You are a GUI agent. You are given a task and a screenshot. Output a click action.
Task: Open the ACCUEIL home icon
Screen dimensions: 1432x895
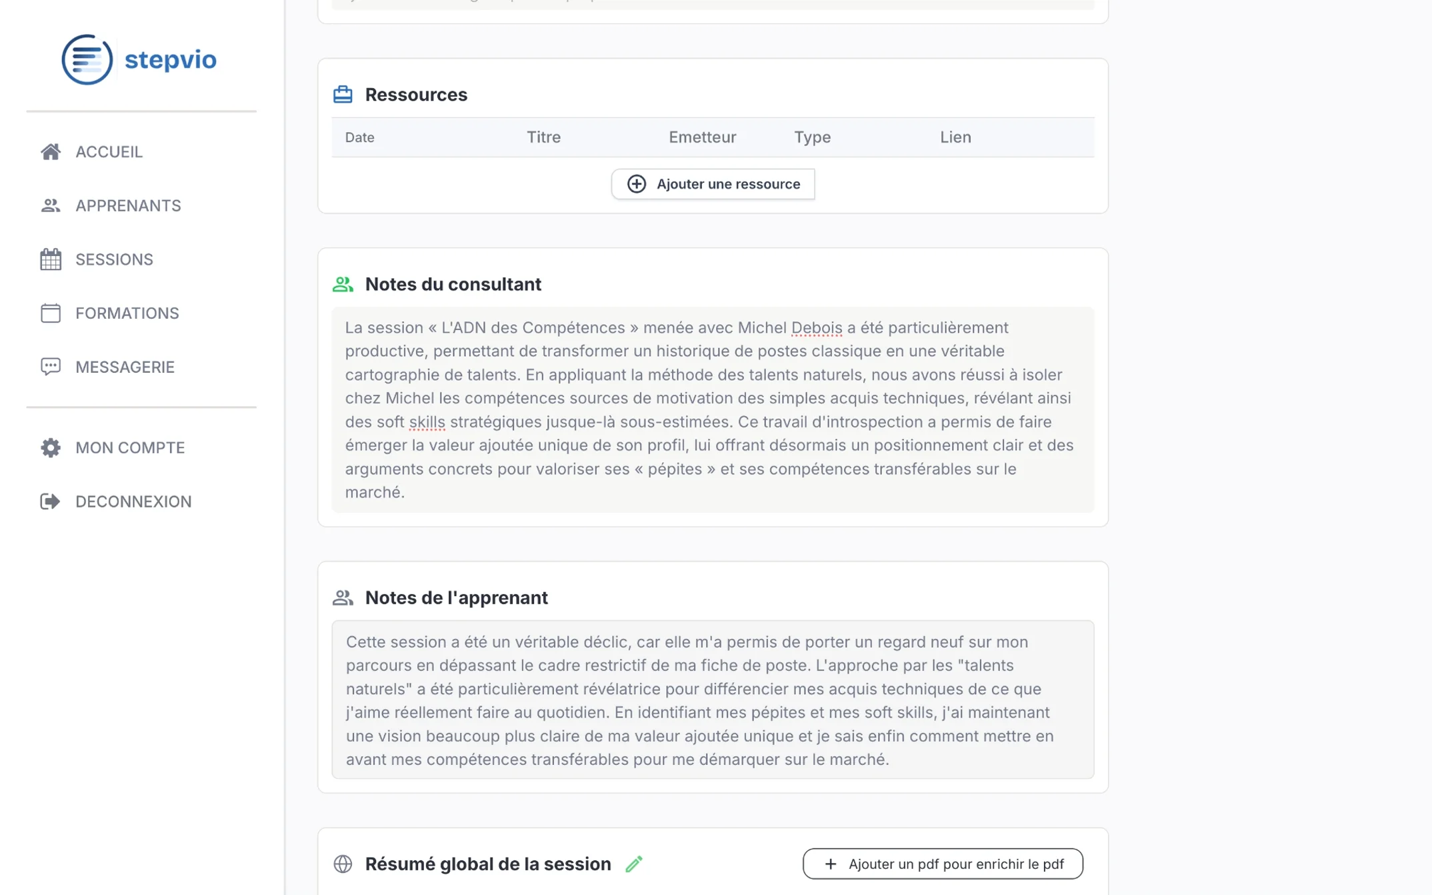click(51, 151)
